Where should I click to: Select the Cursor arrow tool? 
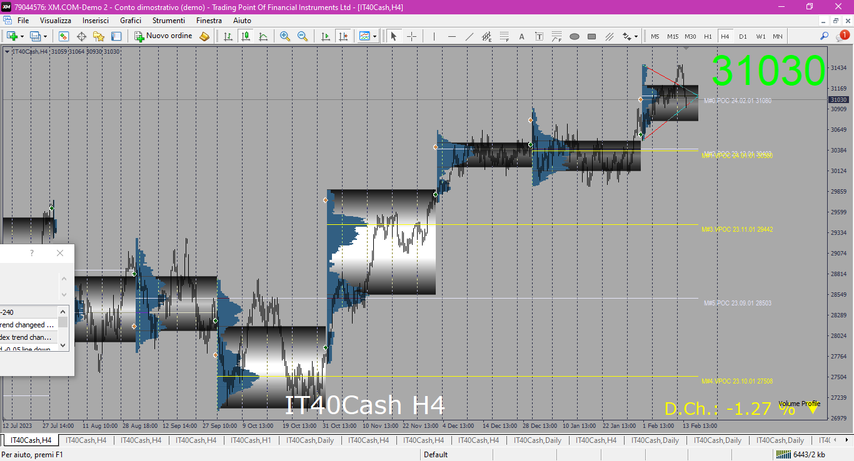(x=394, y=36)
